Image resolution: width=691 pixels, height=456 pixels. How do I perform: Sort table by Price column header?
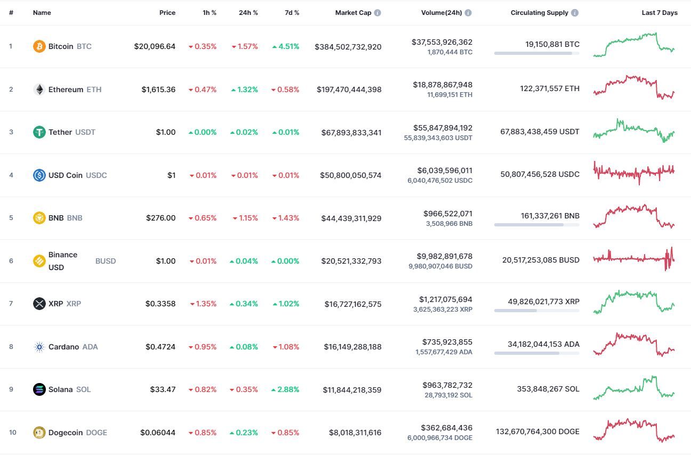(x=167, y=13)
